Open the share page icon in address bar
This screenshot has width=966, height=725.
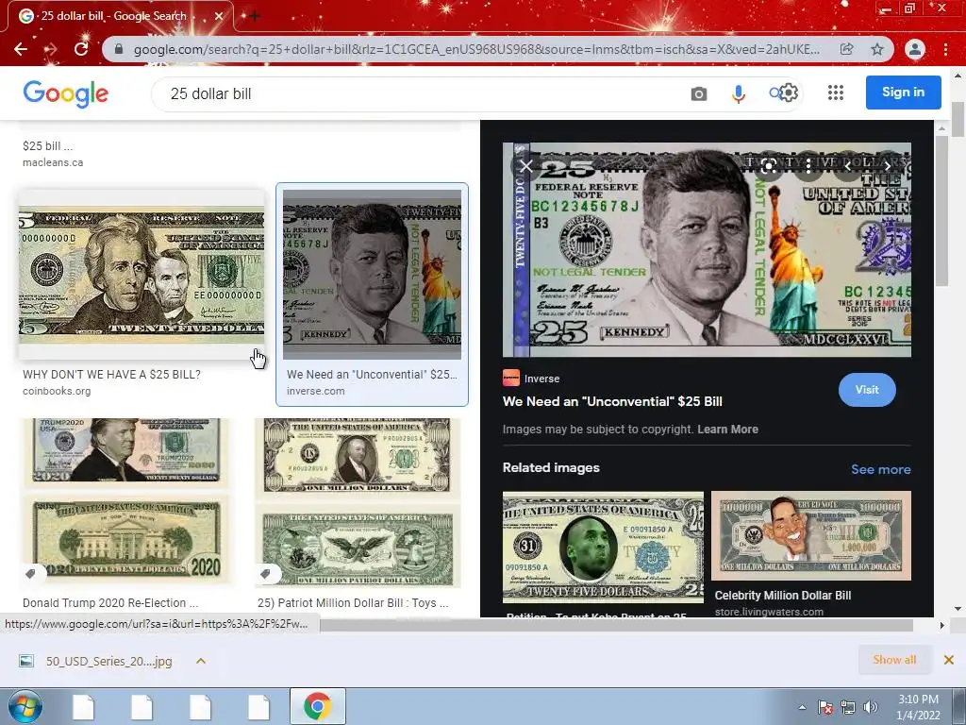847,49
